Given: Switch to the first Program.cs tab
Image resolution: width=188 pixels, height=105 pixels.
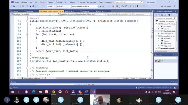Looking at the screenshot, I should point(29,11).
